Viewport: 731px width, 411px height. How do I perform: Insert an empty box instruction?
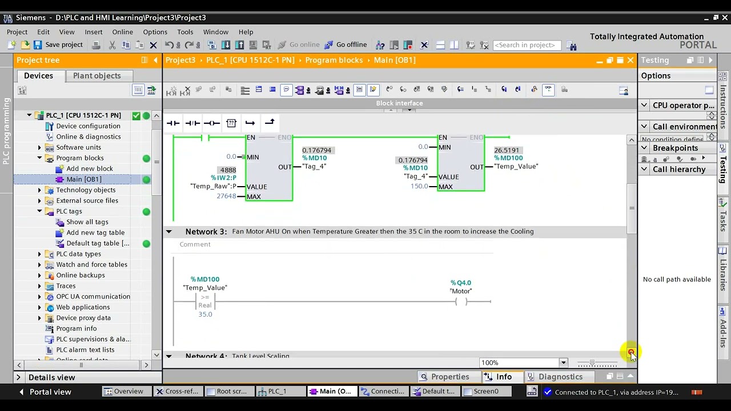231,123
